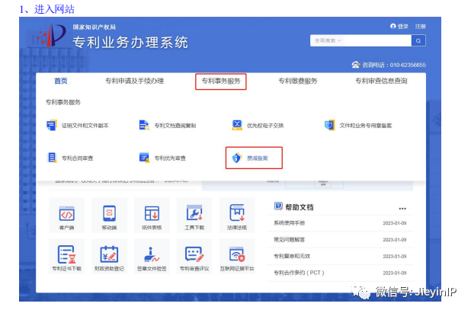Open the 签章文件验签 signature verification tile
Image resolution: width=471 pixels, height=313 pixels.
coord(152,257)
